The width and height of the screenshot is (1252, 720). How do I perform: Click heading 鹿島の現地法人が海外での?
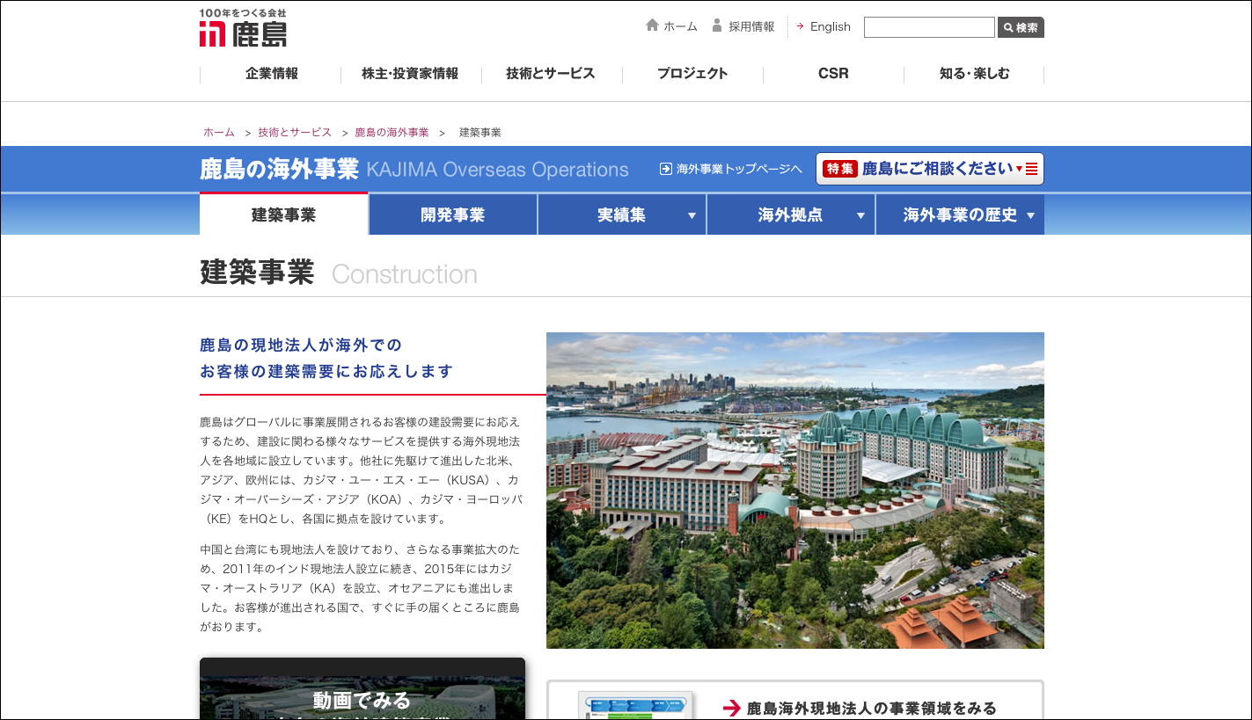[x=301, y=345]
